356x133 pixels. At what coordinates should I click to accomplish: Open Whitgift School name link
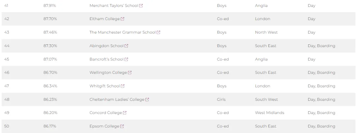105,86
